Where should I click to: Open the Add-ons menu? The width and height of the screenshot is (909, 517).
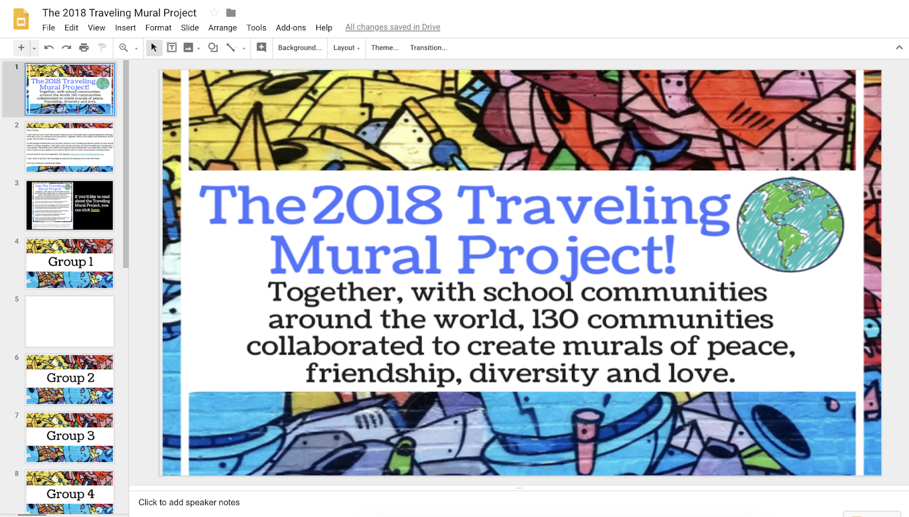pyautogui.click(x=291, y=27)
